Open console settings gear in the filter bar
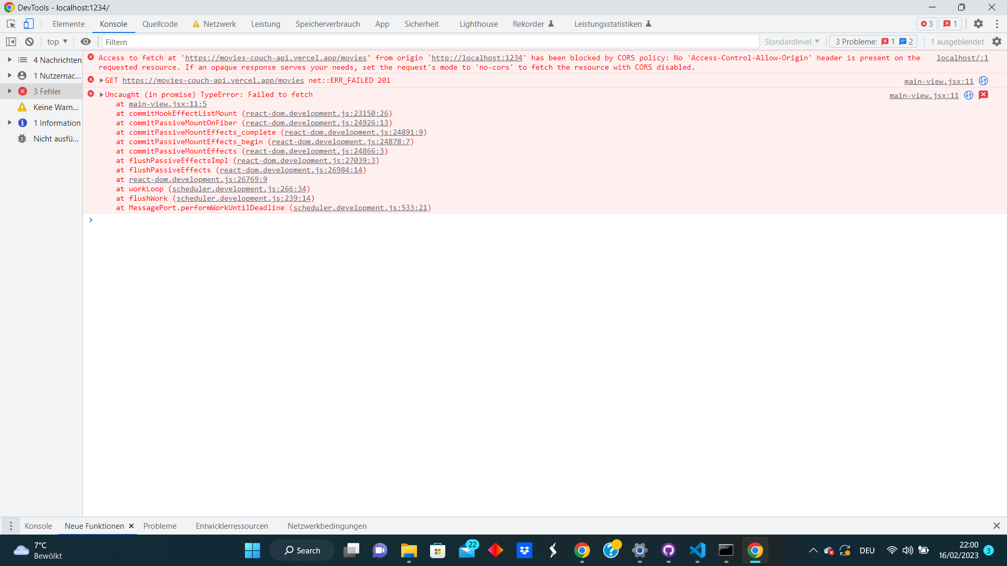Image resolution: width=1007 pixels, height=566 pixels. [x=997, y=42]
